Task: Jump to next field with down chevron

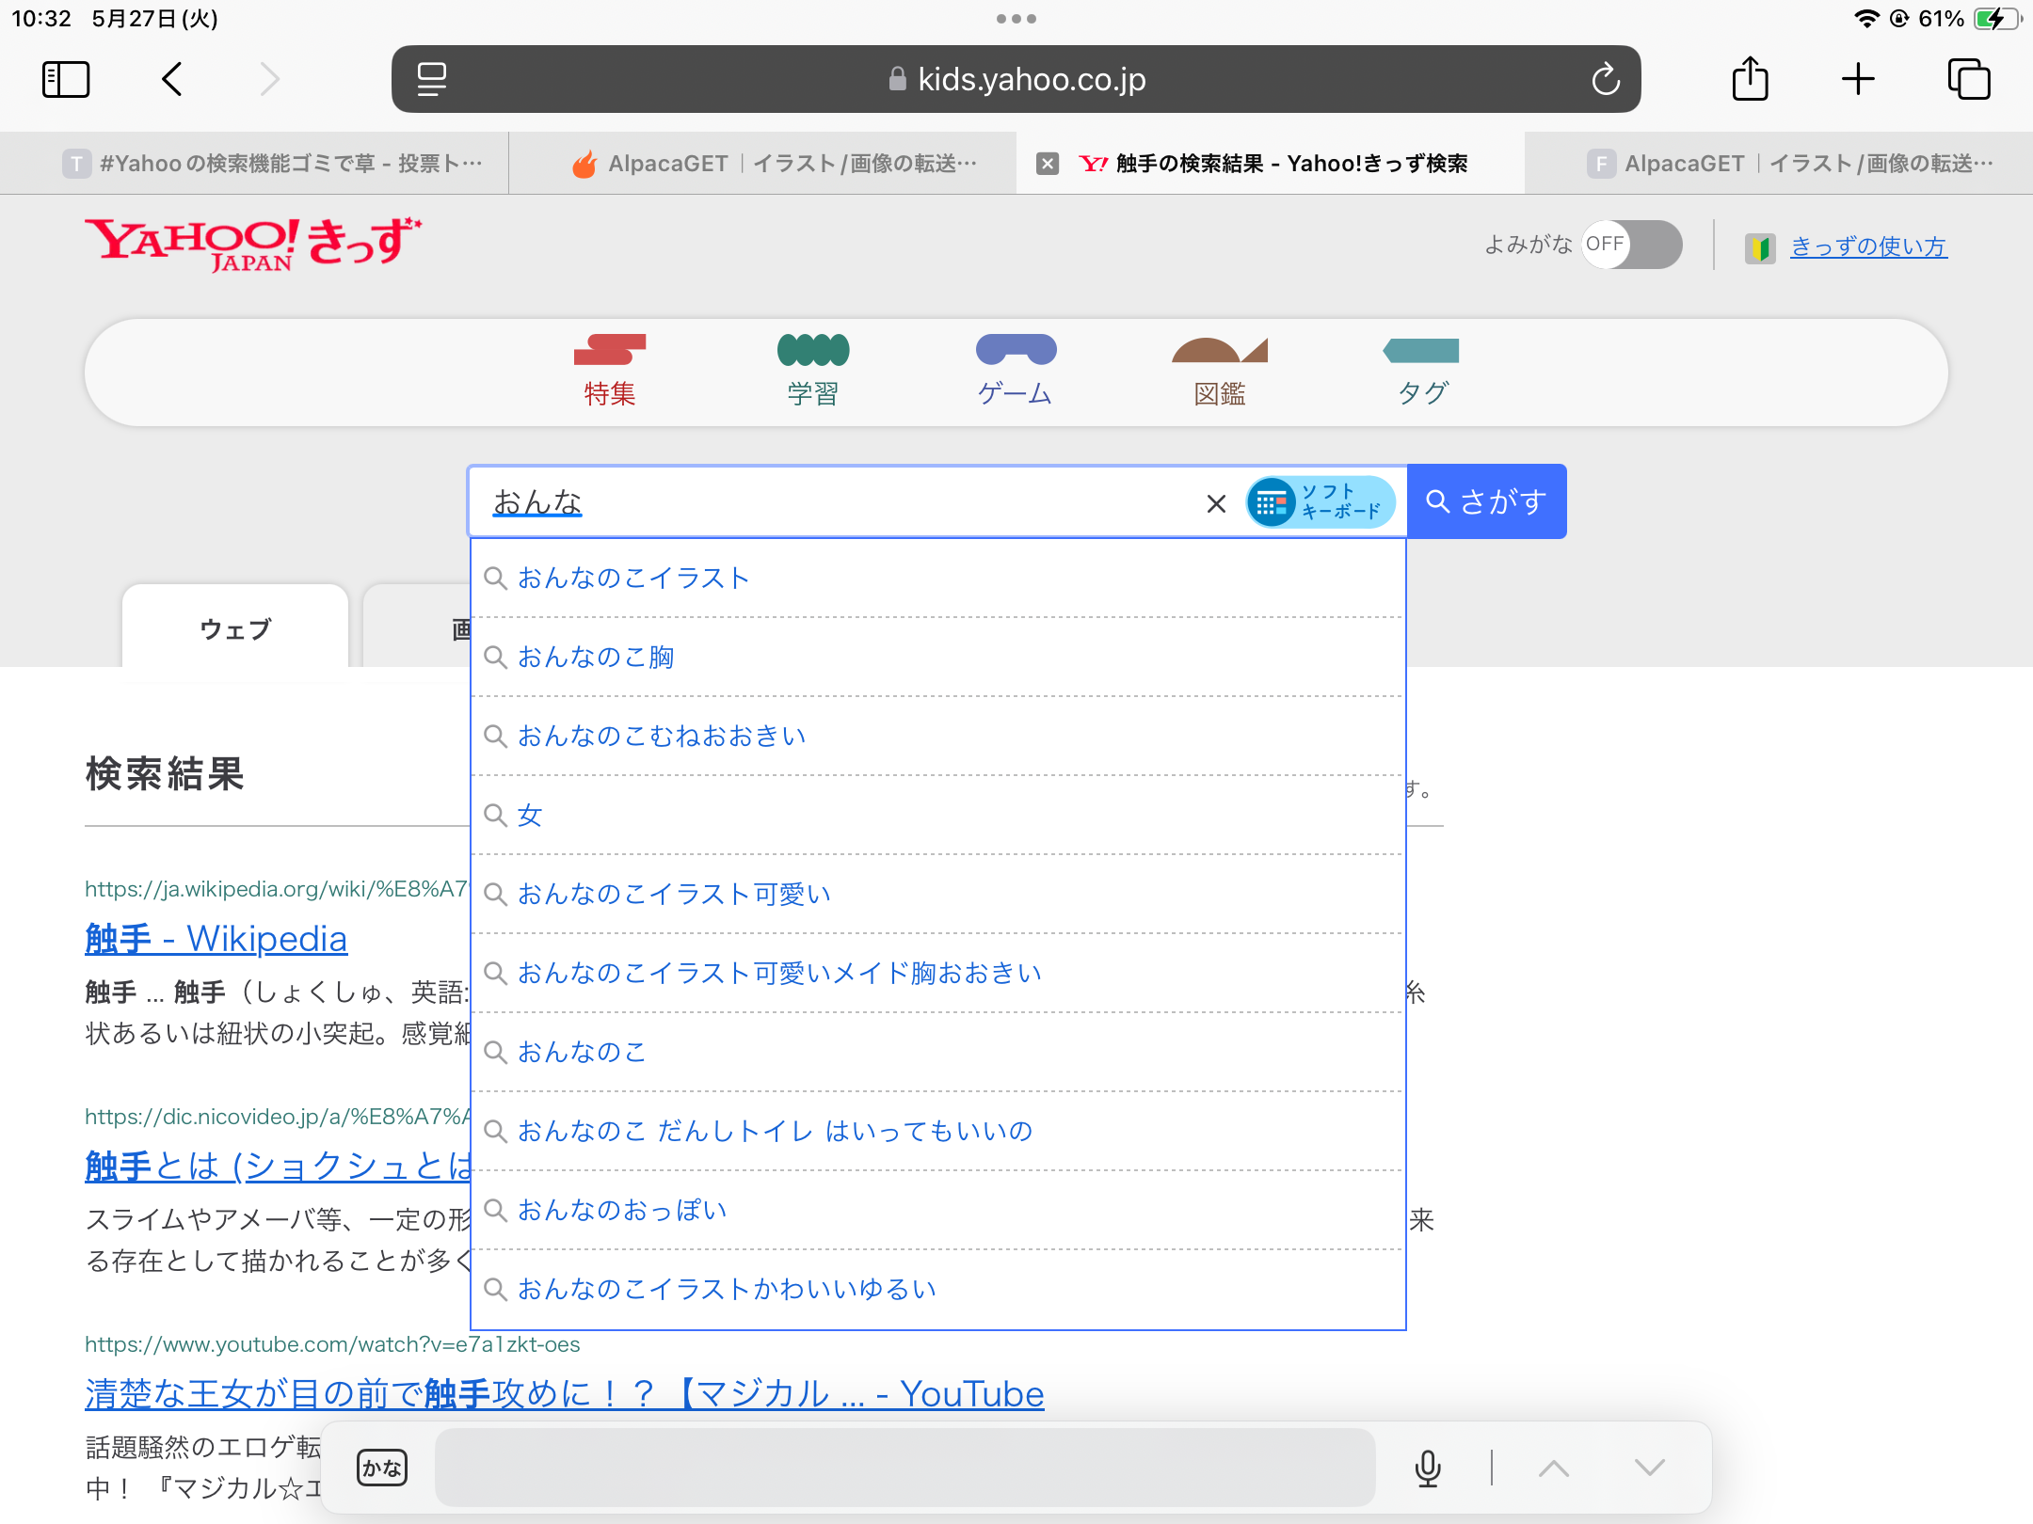Action: (x=1650, y=1468)
